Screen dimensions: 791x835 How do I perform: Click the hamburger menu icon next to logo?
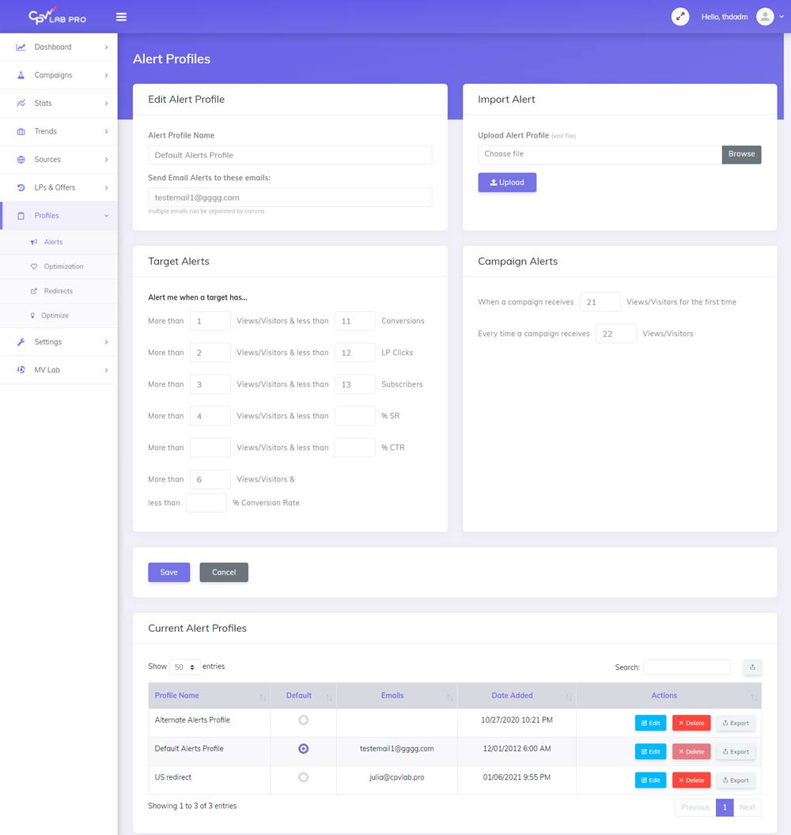(121, 16)
